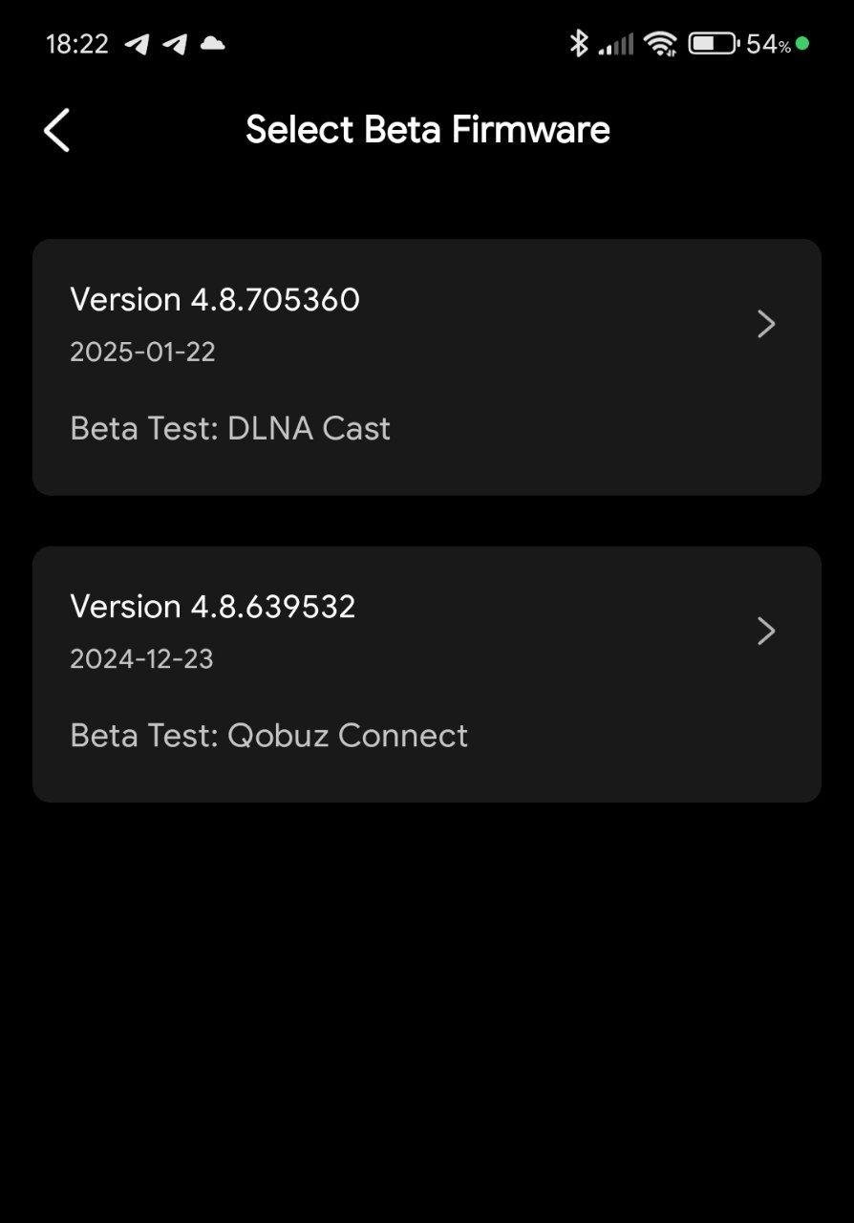The height and width of the screenshot is (1223, 854).
Task: Choose Beta Test: DLNA Cast firmware
Action: coord(230,428)
